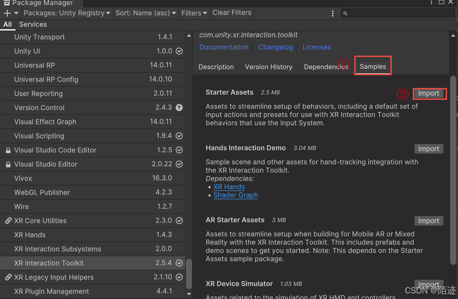Click package list scroll up arrow

pyautogui.click(x=189, y=36)
